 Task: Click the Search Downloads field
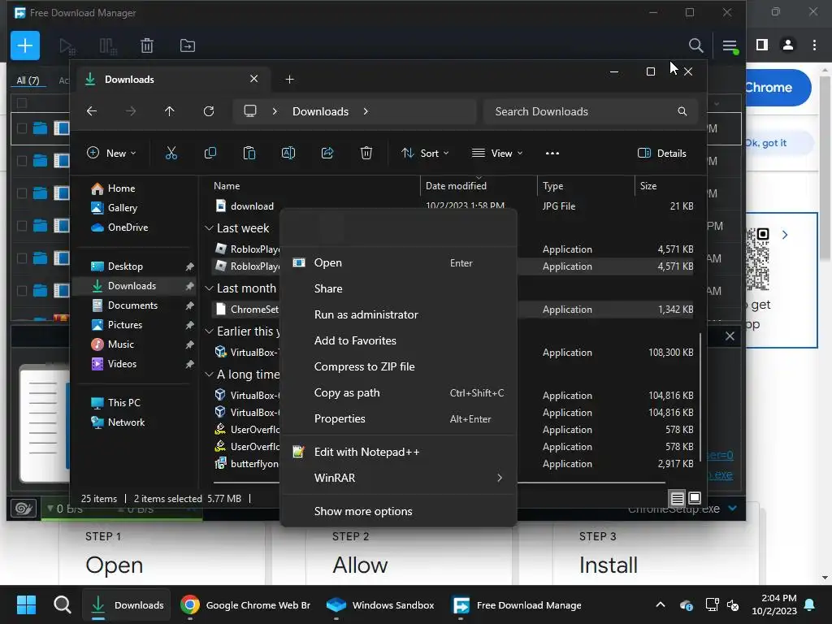pyautogui.click(x=591, y=111)
